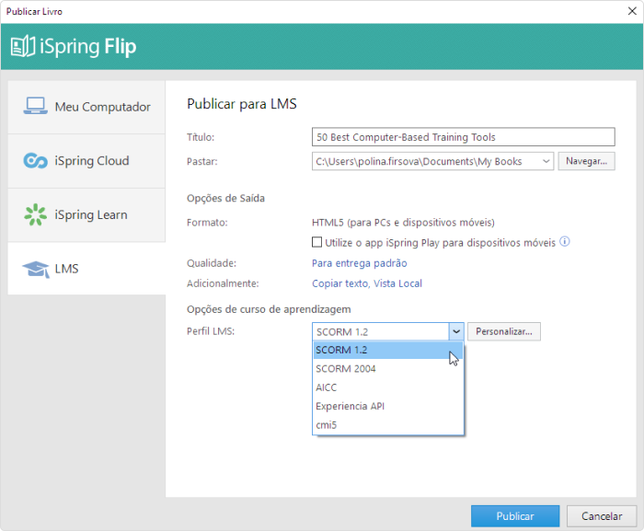Select SCORM 1.2 from the list
The image size is (644, 531).
coord(388,350)
